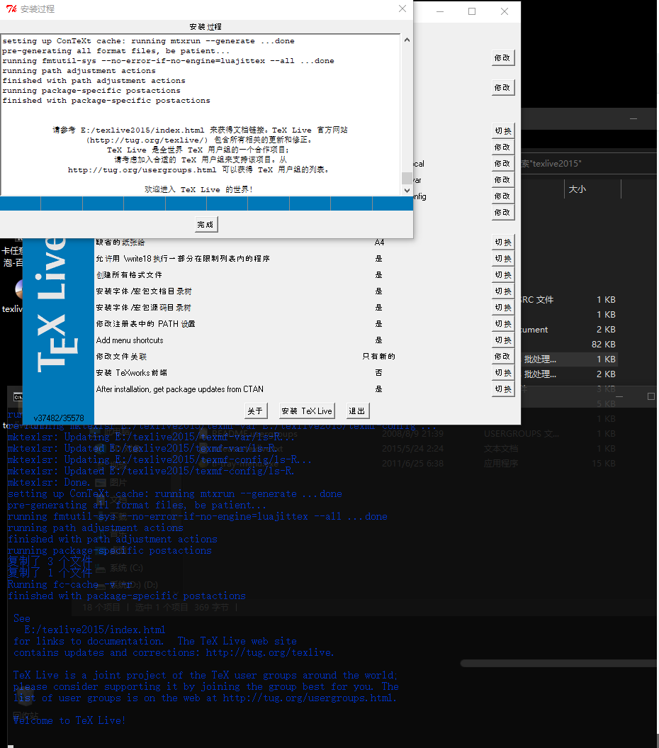
Task: Click the 安装 TeX Live button
Action: pyautogui.click(x=307, y=411)
